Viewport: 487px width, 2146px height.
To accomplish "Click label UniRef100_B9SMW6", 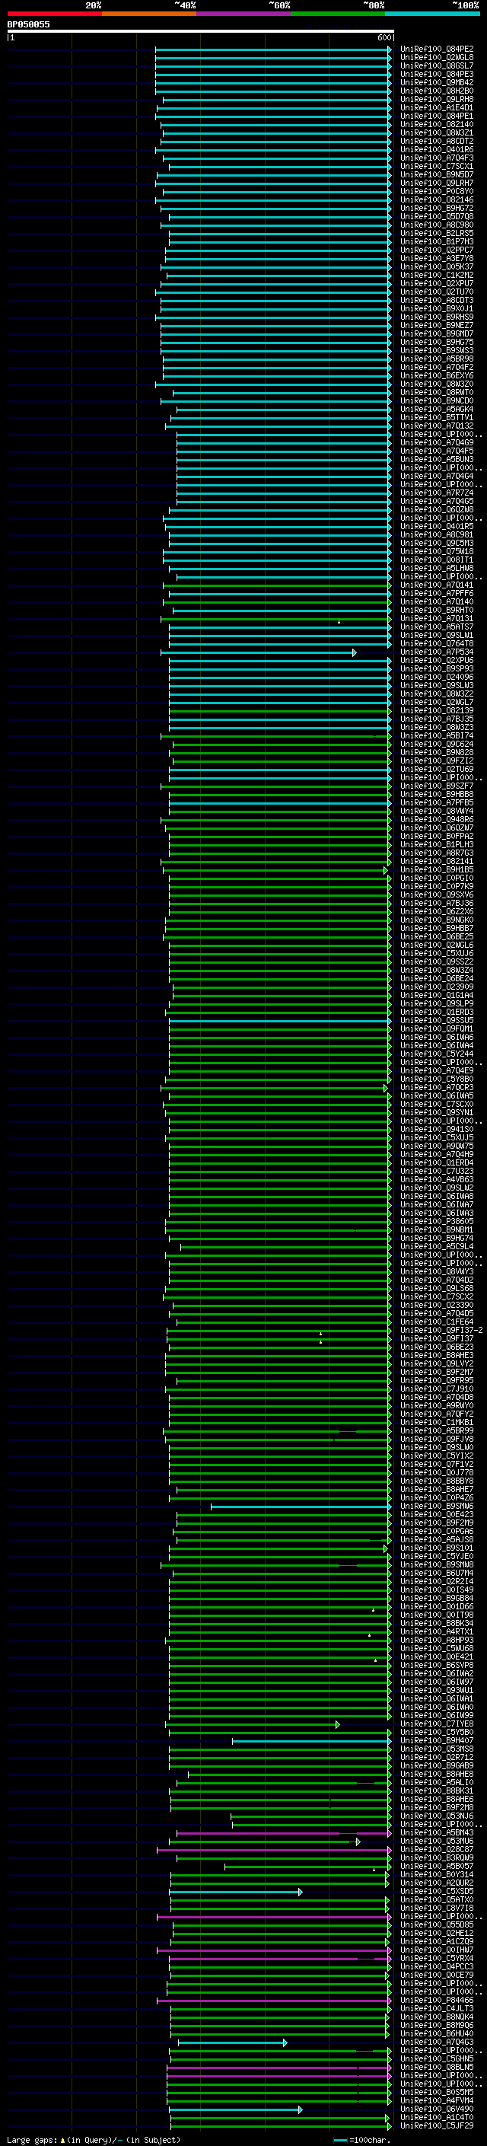I will (437, 1507).
